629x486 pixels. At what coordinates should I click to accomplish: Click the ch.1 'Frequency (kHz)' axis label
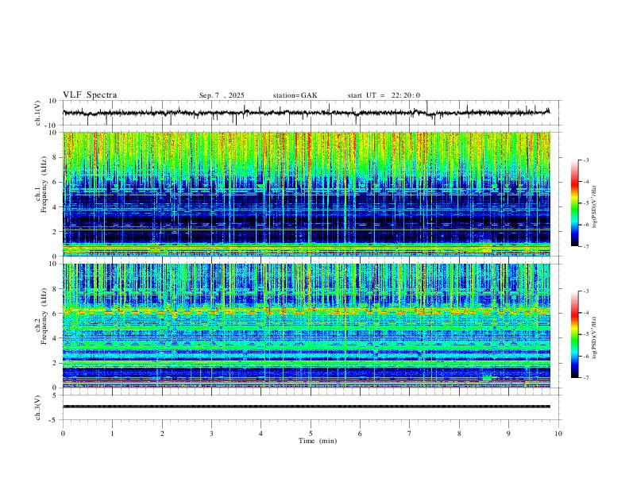[x=44, y=185]
